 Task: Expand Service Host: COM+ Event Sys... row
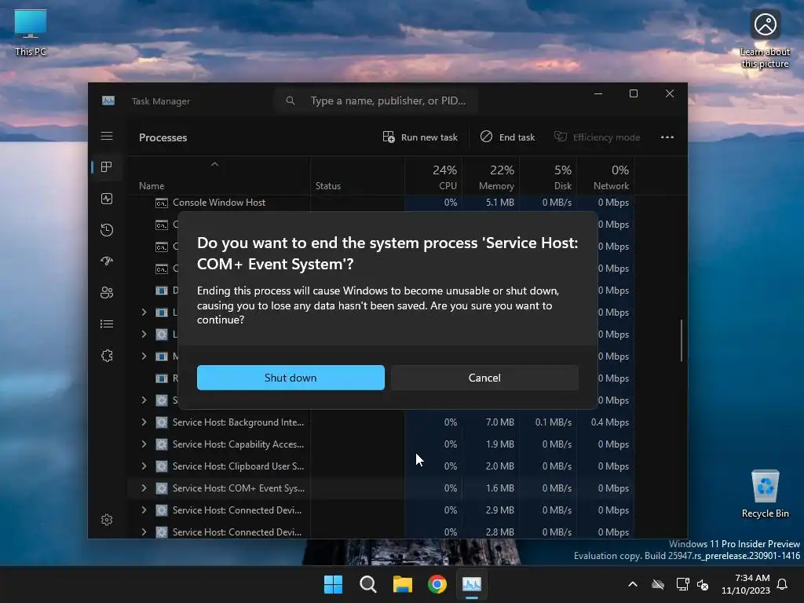pos(144,488)
